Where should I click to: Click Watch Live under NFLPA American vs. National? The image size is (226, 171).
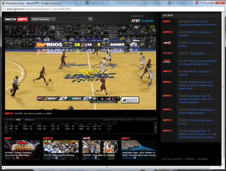[x=49, y=158]
